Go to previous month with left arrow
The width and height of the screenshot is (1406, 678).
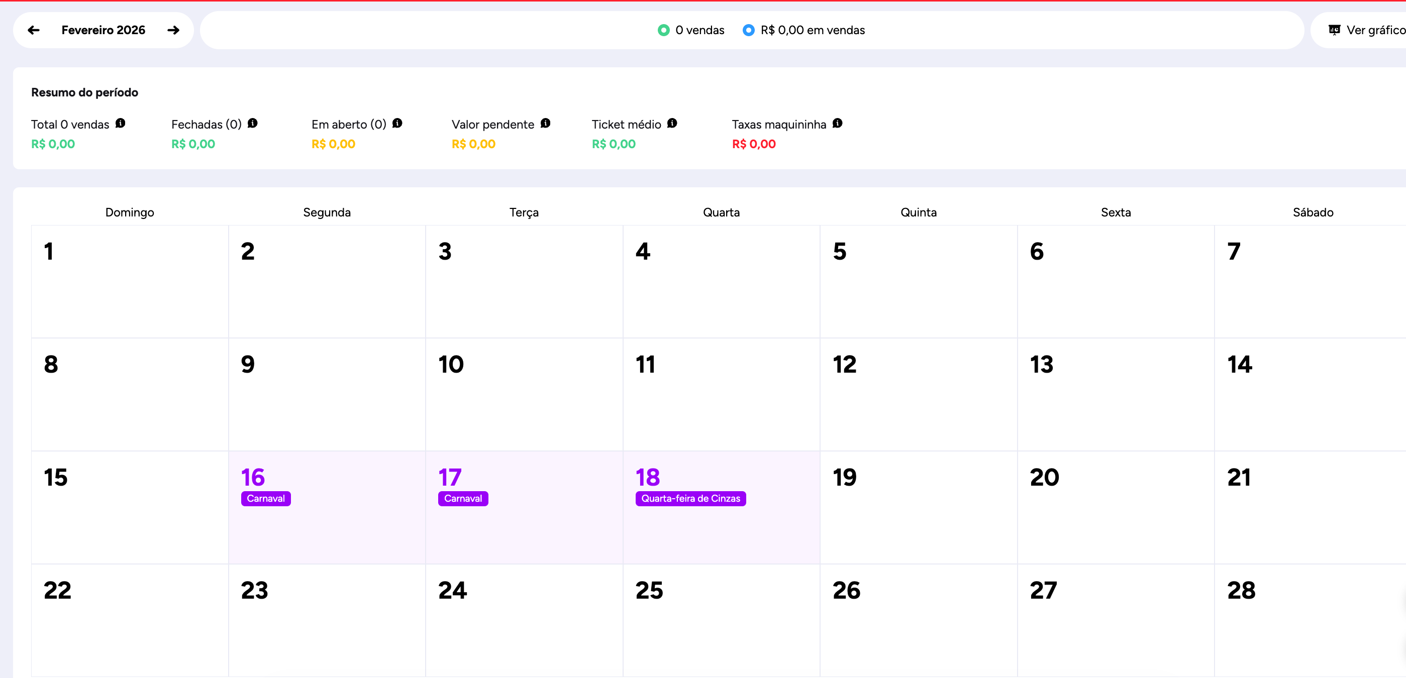click(x=34, y=30)
